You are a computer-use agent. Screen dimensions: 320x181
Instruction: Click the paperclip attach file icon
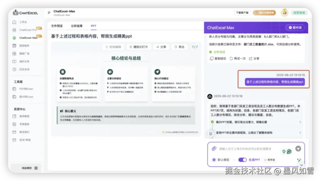point(214,148)
